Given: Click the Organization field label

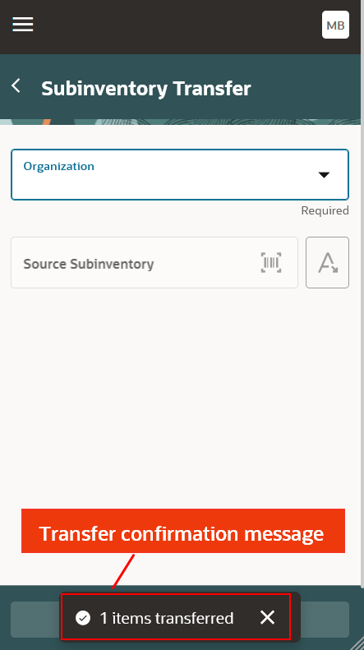Looking at the screenshot, I should (x=58, y=166).
